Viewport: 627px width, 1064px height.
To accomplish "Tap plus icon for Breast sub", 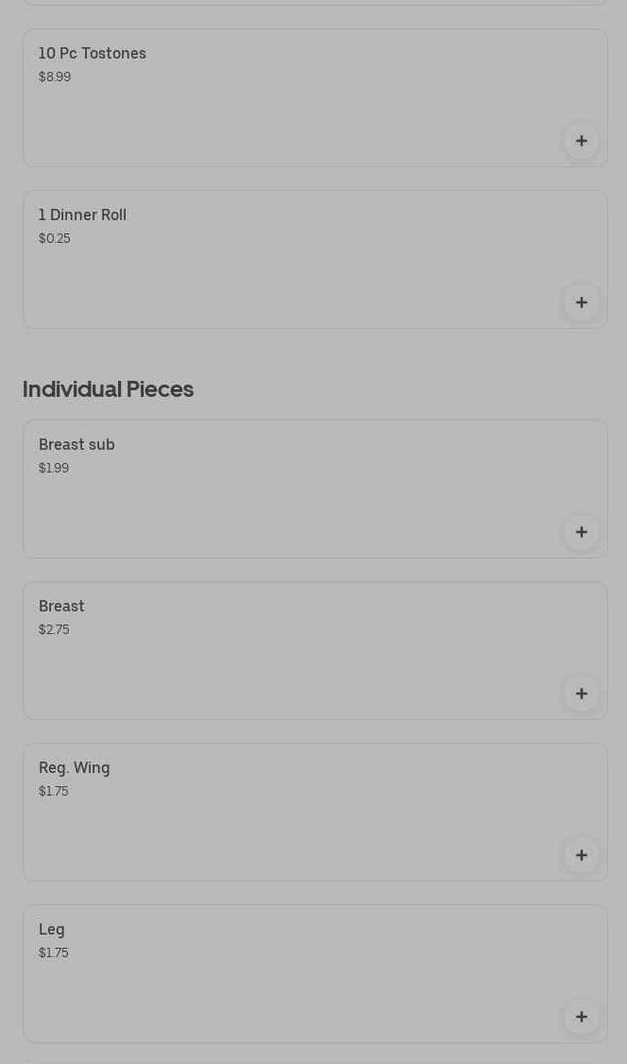I will coord(581,532).
